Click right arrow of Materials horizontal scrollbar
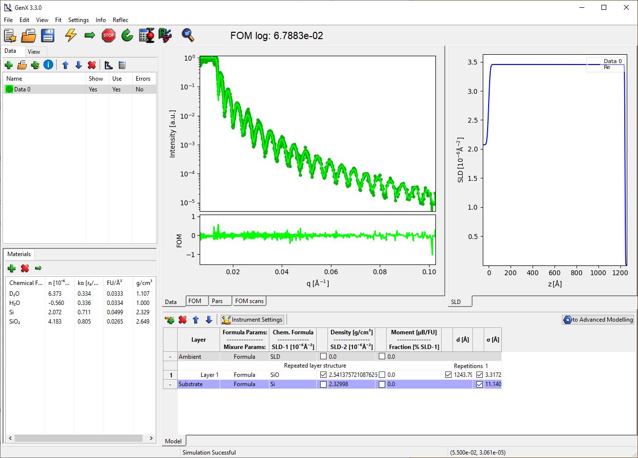Viewport: 638px width, 458px height. pos(151,438)
